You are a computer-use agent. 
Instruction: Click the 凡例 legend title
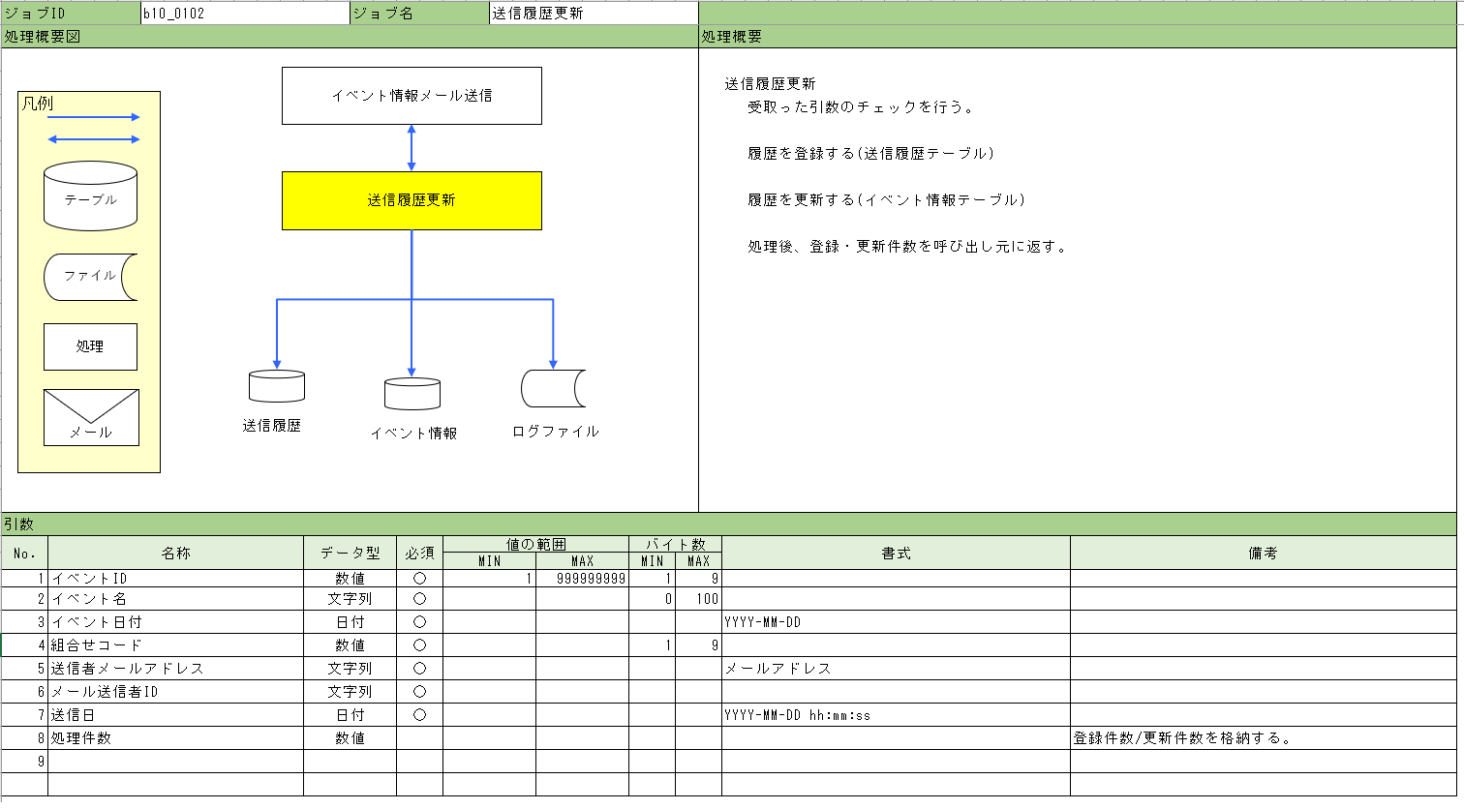point(38,104)
